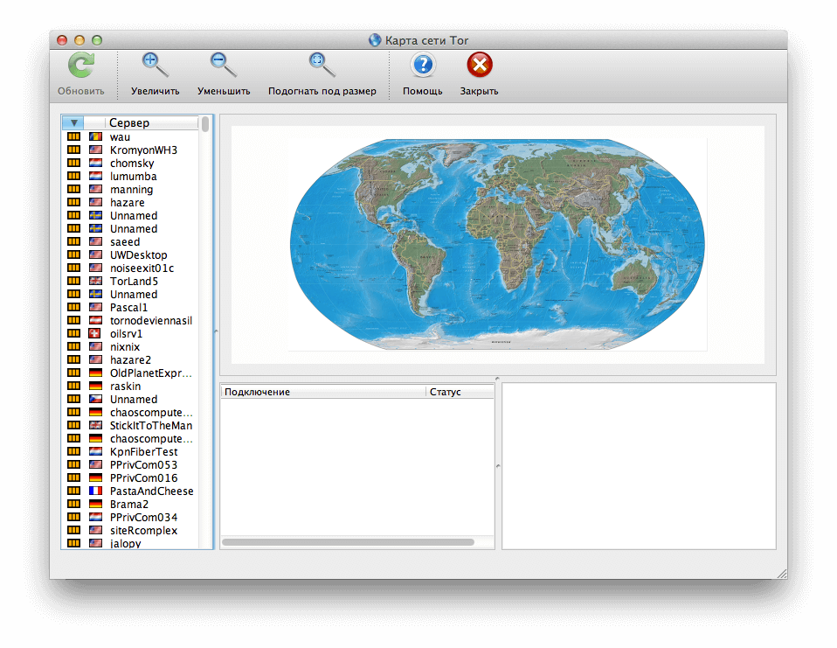Click the world map image
837x648 pixels.
(497, 245)
